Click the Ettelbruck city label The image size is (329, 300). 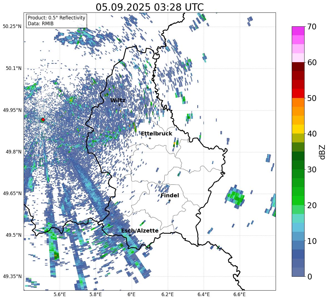click(156, 134)
